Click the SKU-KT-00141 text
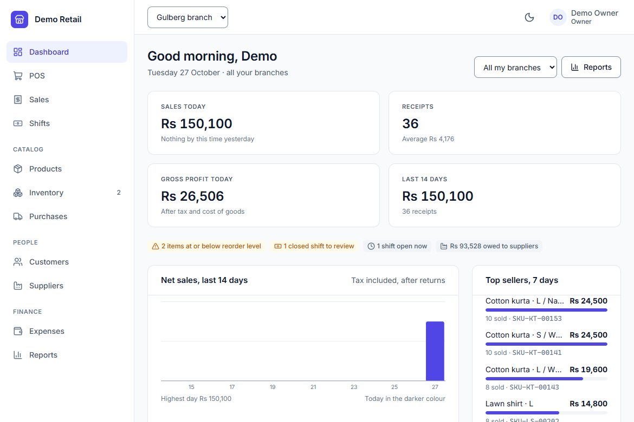The height and width of the screenshot is (422, 634). coord(537,353)
